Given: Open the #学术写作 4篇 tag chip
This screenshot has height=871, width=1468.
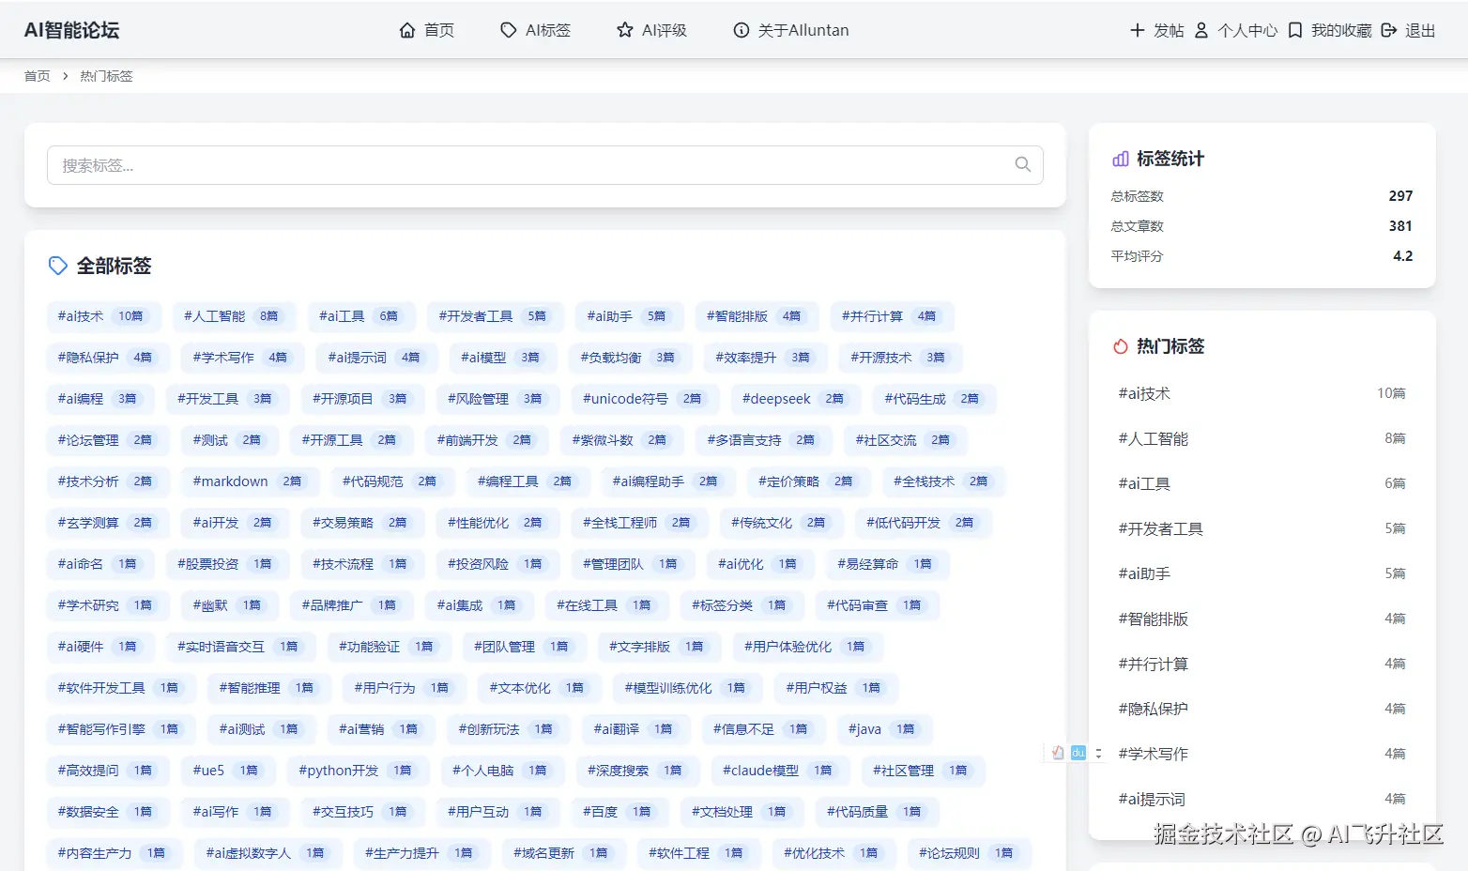Looking at the screenshot, I should (x=243, y=358).
